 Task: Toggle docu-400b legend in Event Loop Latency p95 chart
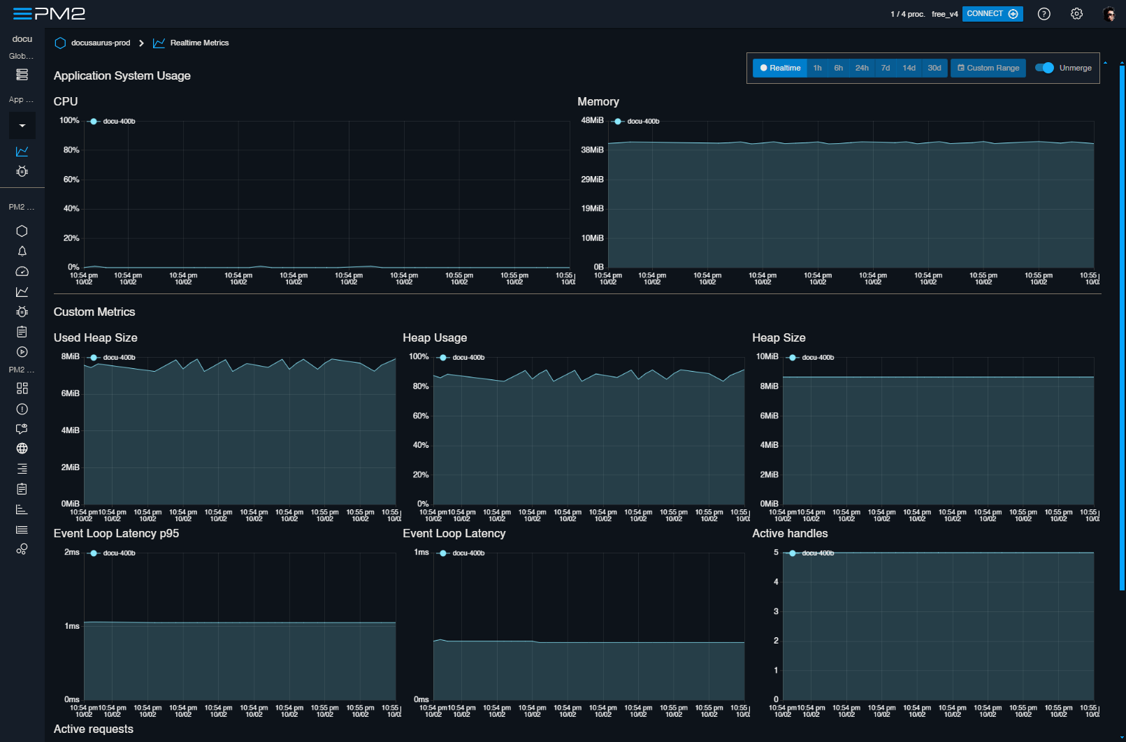pos(112,553)
